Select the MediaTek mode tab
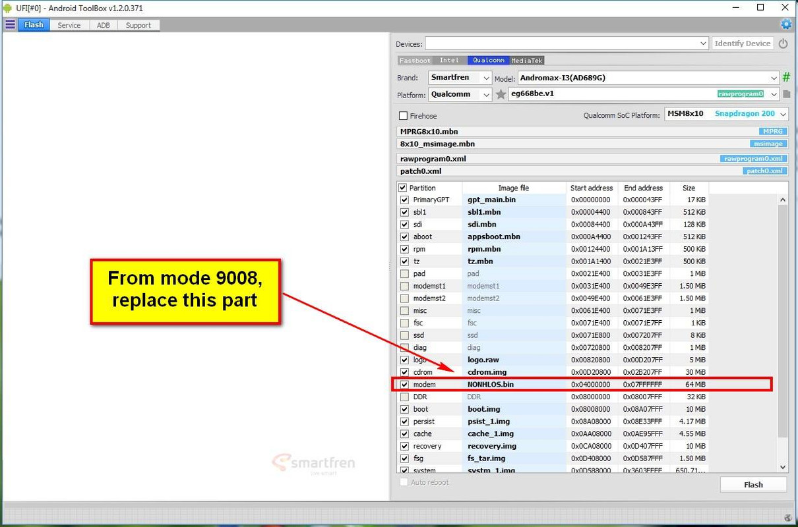 (527, 61)
